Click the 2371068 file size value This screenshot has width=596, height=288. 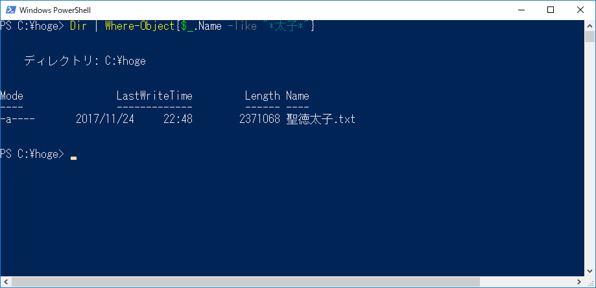click(259, 120)
